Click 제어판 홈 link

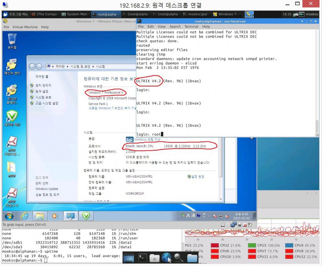pyautogui.click(x=42, y=76)
